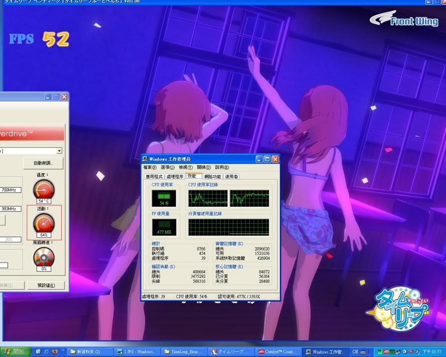Click the green CPU meter tray icon
The width and height of the screenshot is (446, 357).
click(379, 352)
